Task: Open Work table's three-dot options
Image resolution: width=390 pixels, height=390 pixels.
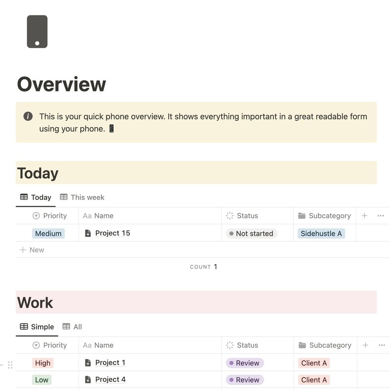Action: click(x=381, y=345)
